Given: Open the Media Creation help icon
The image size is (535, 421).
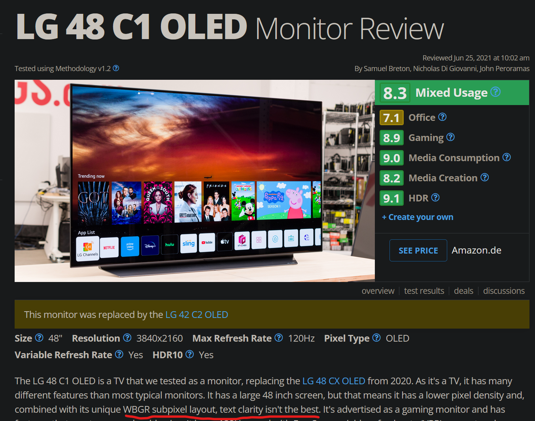Looking at the screenshot, I should [x=485, y=177].
